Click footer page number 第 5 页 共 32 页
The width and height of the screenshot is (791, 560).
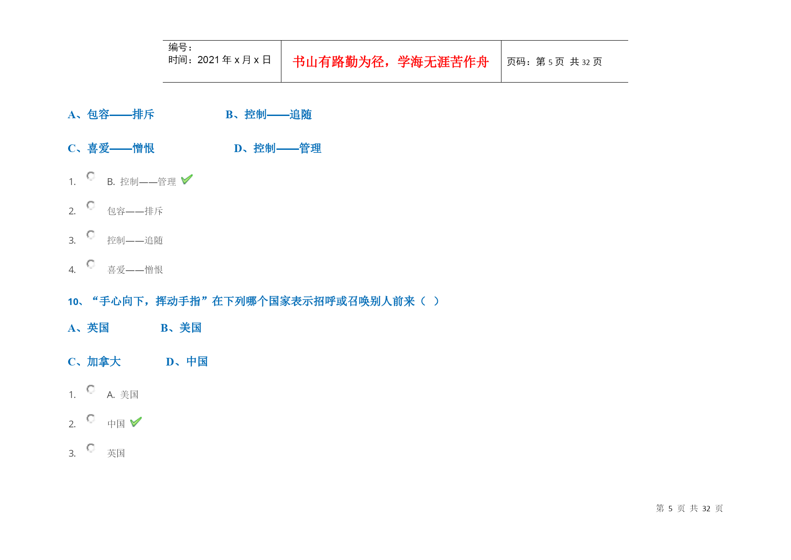pos(689,509)
